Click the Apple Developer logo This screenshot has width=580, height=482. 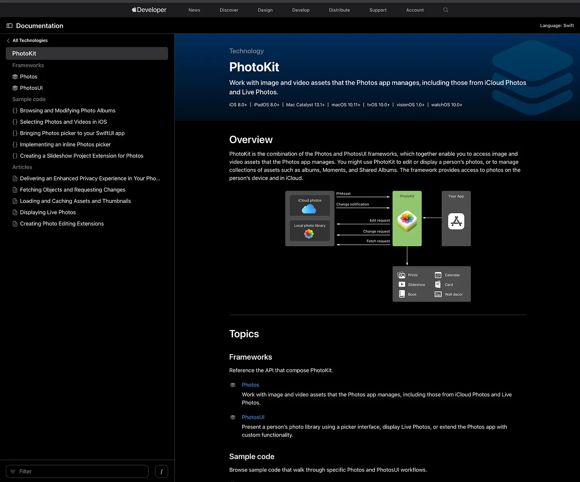(x=149, y=10)
